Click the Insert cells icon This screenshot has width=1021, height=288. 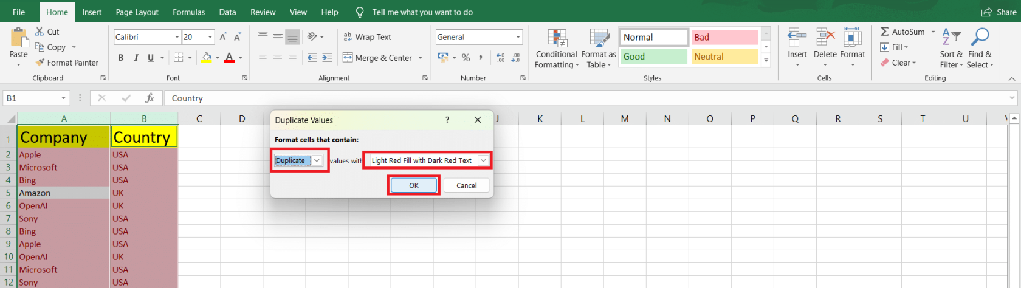click(797, 38)
